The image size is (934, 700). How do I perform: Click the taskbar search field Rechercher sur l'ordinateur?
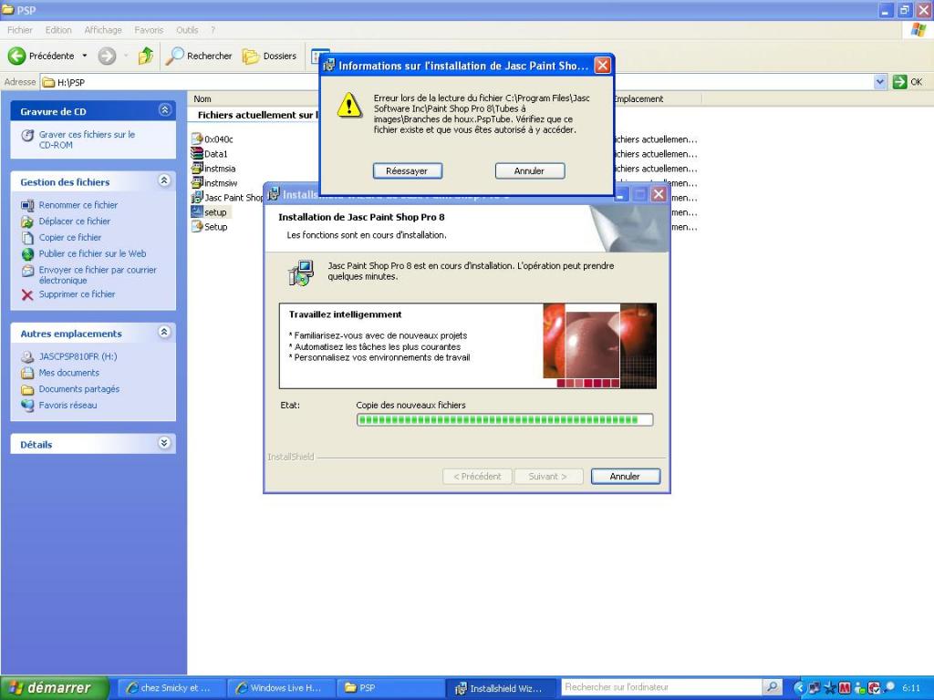tap(660, 687)
